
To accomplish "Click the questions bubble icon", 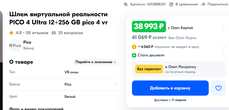I will click(x=54, y=33).
